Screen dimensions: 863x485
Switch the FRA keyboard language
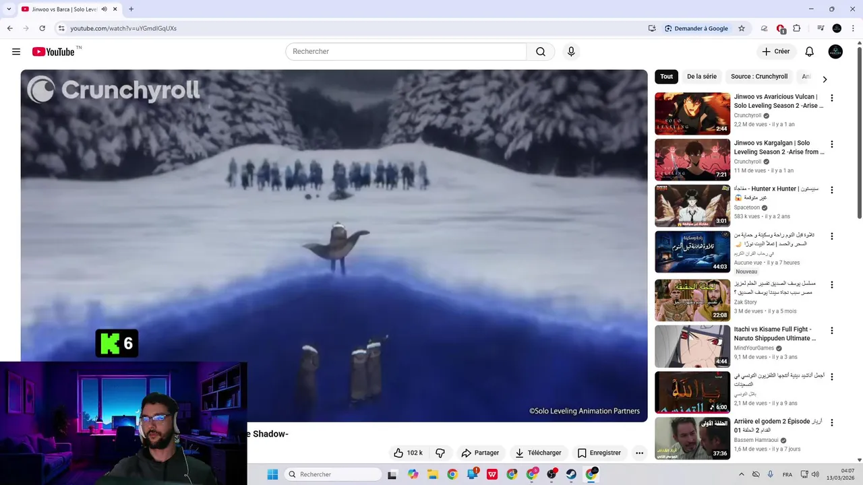[787, 474]
